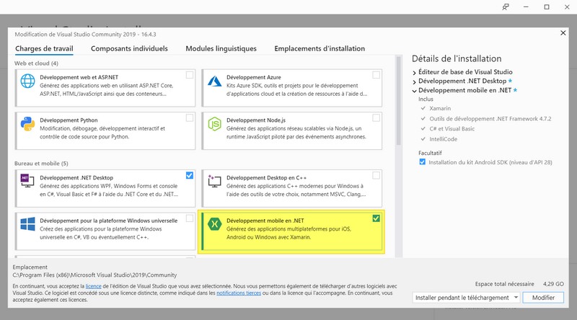The height and width of the screenshot is (320, 577).
Task: Click the Azure development icon
Action: click(x=214, y=82)
